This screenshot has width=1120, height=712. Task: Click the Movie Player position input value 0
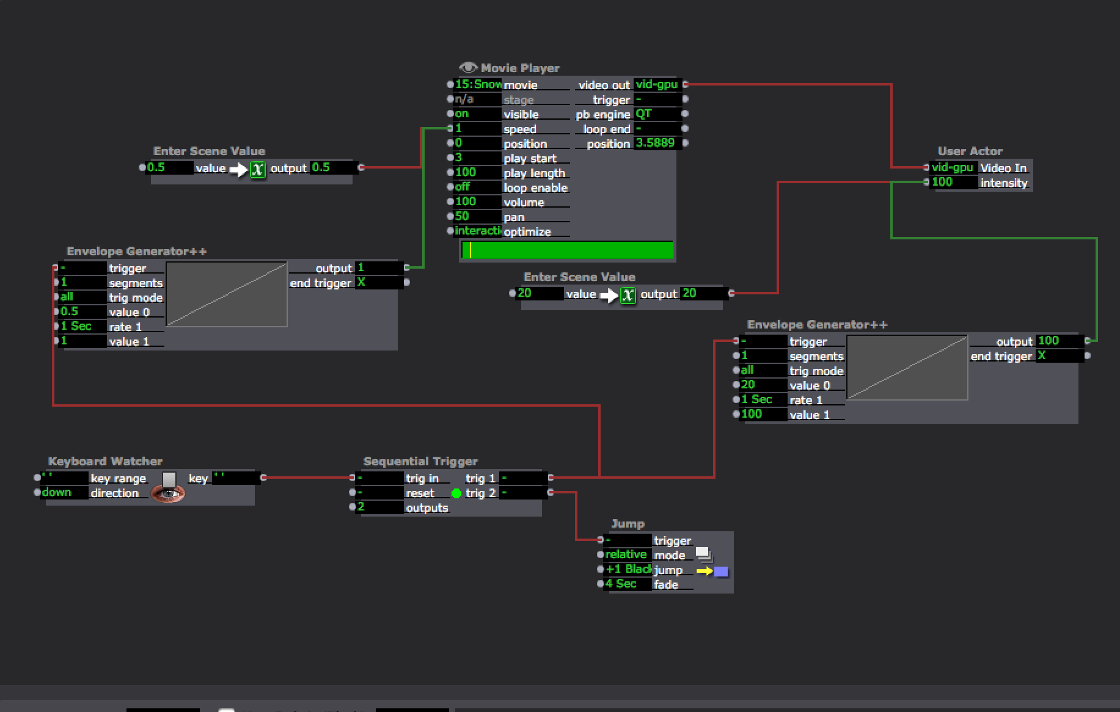pyautogui.click(x=477, y=143)
